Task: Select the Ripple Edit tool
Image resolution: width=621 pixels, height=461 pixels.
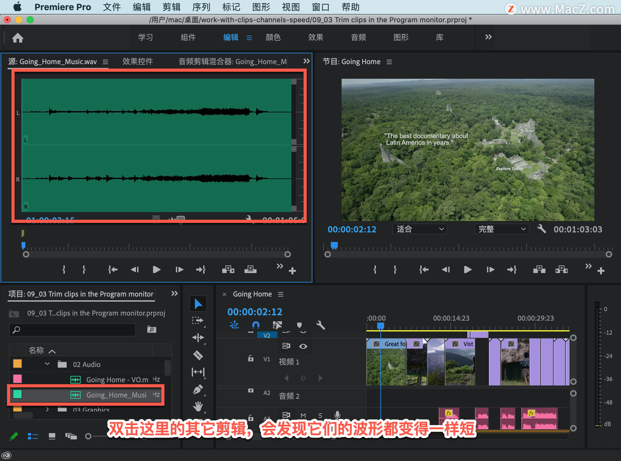Action: [198, 338]
